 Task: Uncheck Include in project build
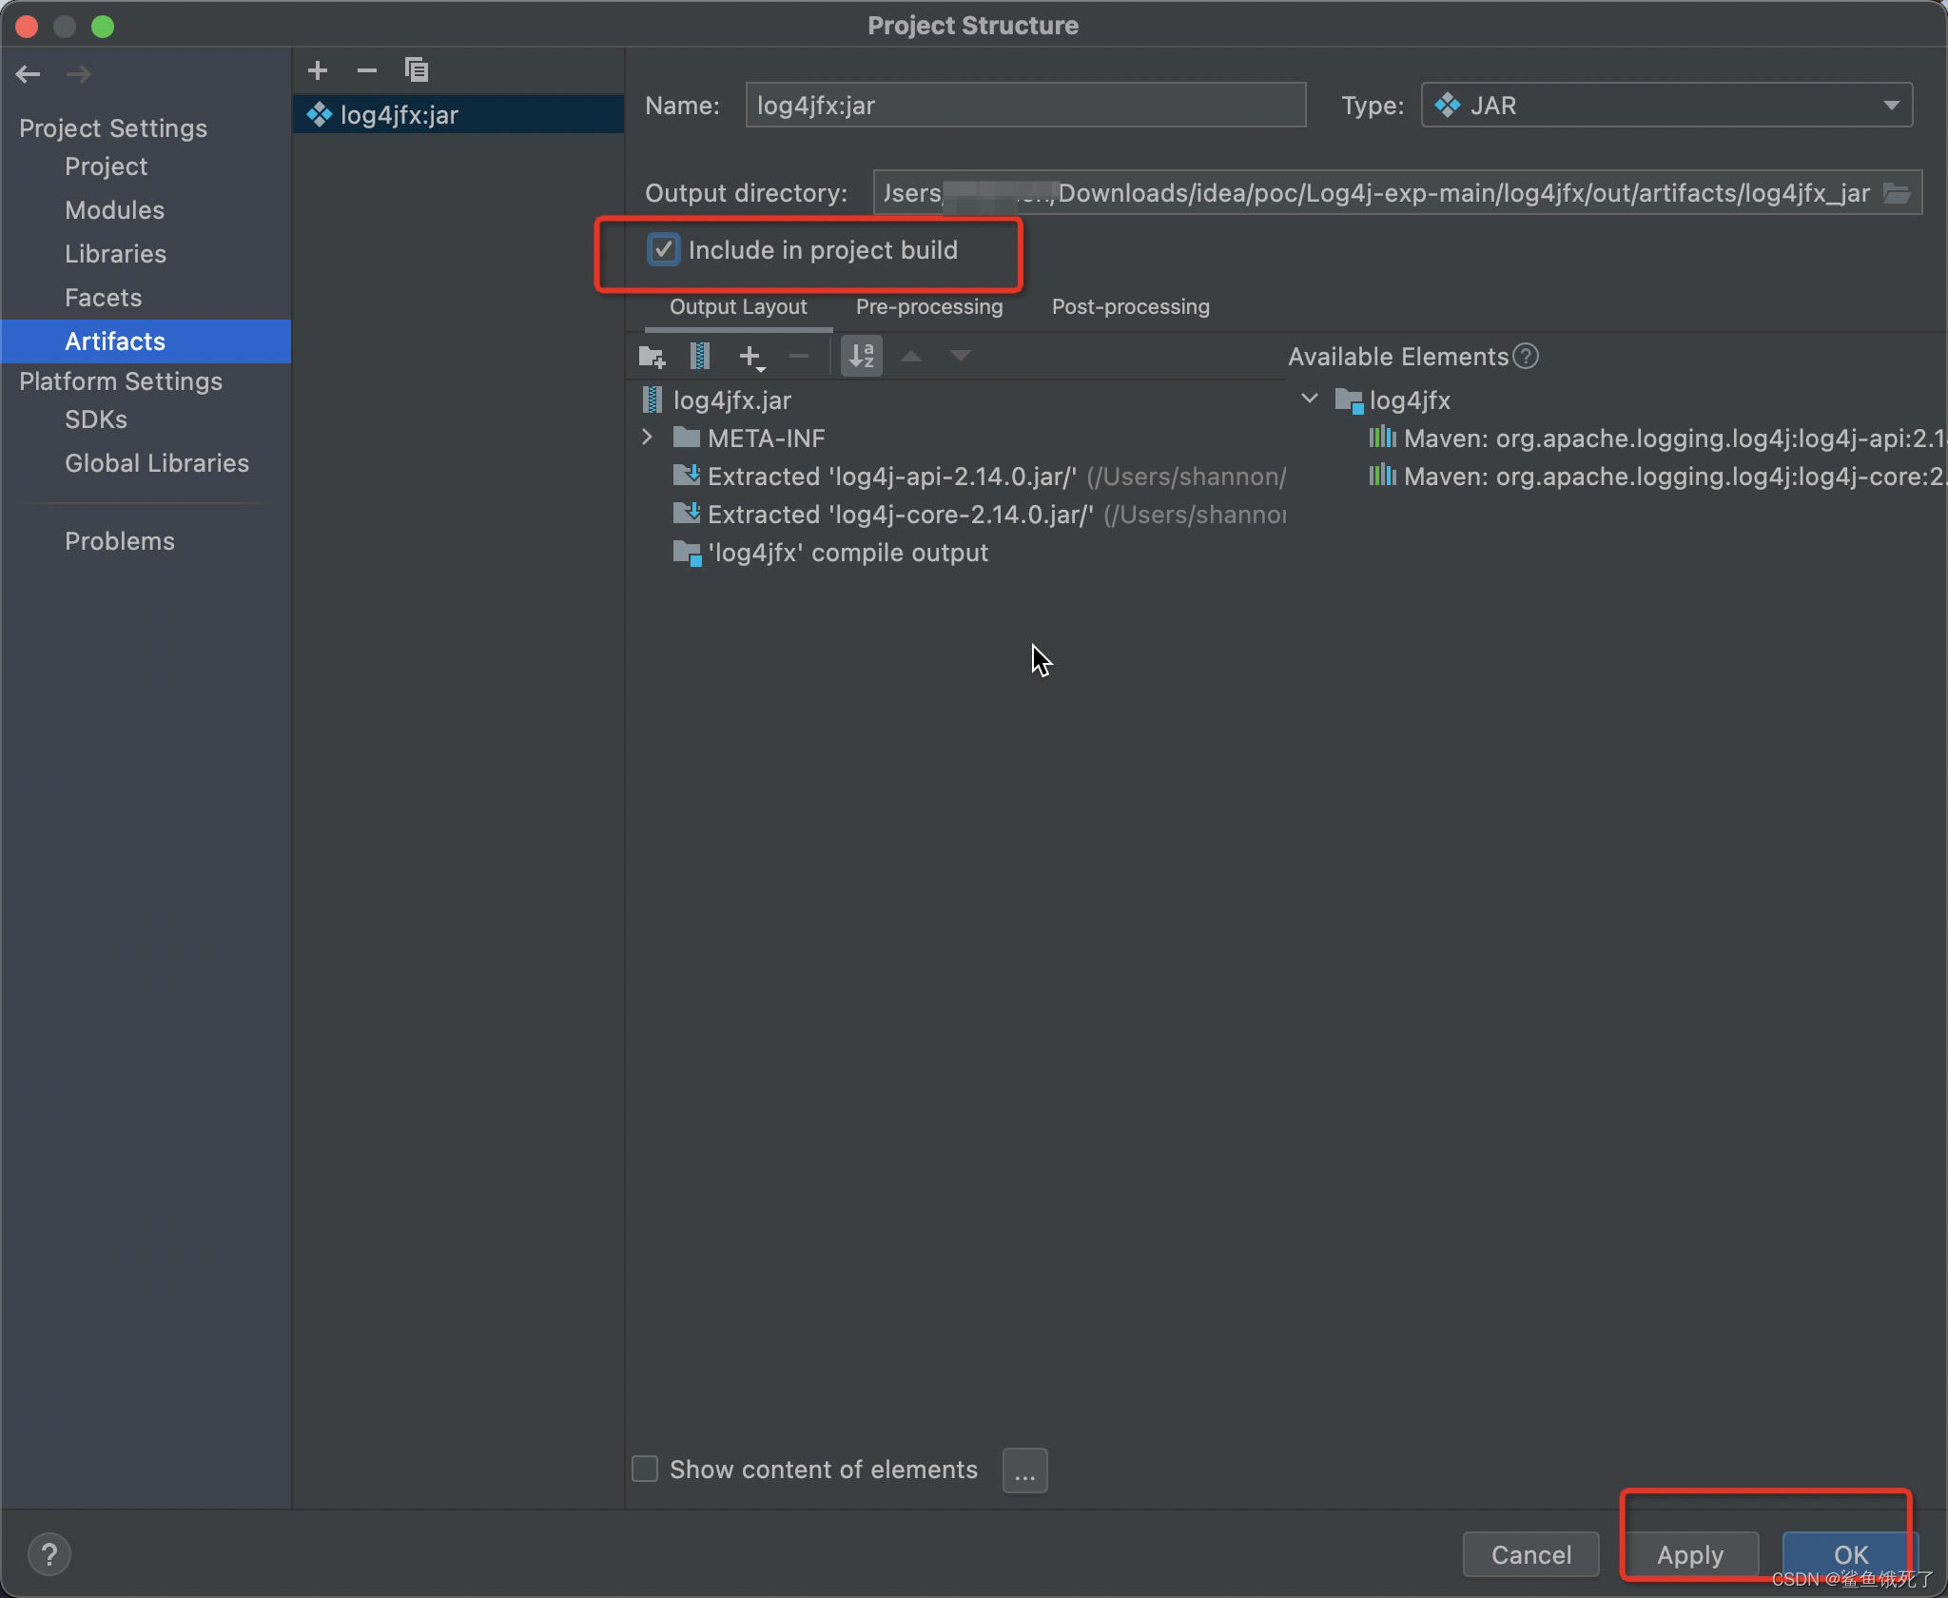click(663, 250)
